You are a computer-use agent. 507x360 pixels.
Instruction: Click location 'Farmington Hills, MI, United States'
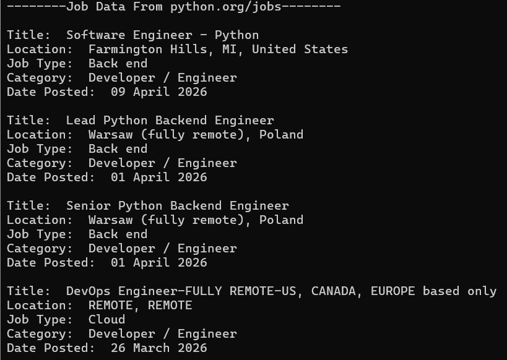pyautogui.click(x=218, y=49)
